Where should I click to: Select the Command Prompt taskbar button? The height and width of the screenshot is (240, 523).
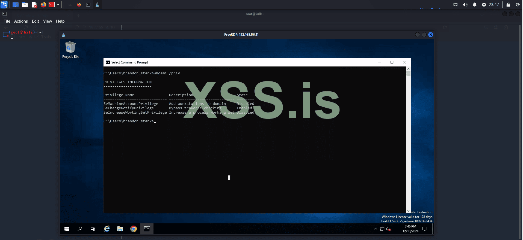pos(147,229)
